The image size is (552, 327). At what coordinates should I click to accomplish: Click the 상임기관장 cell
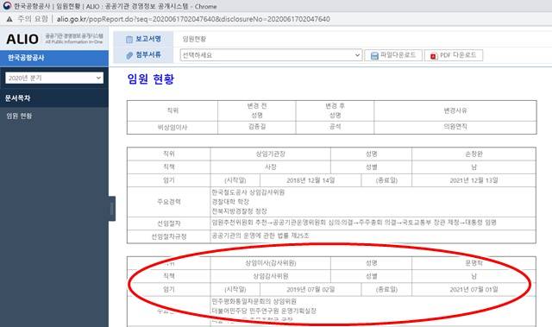tap(270, 154)
